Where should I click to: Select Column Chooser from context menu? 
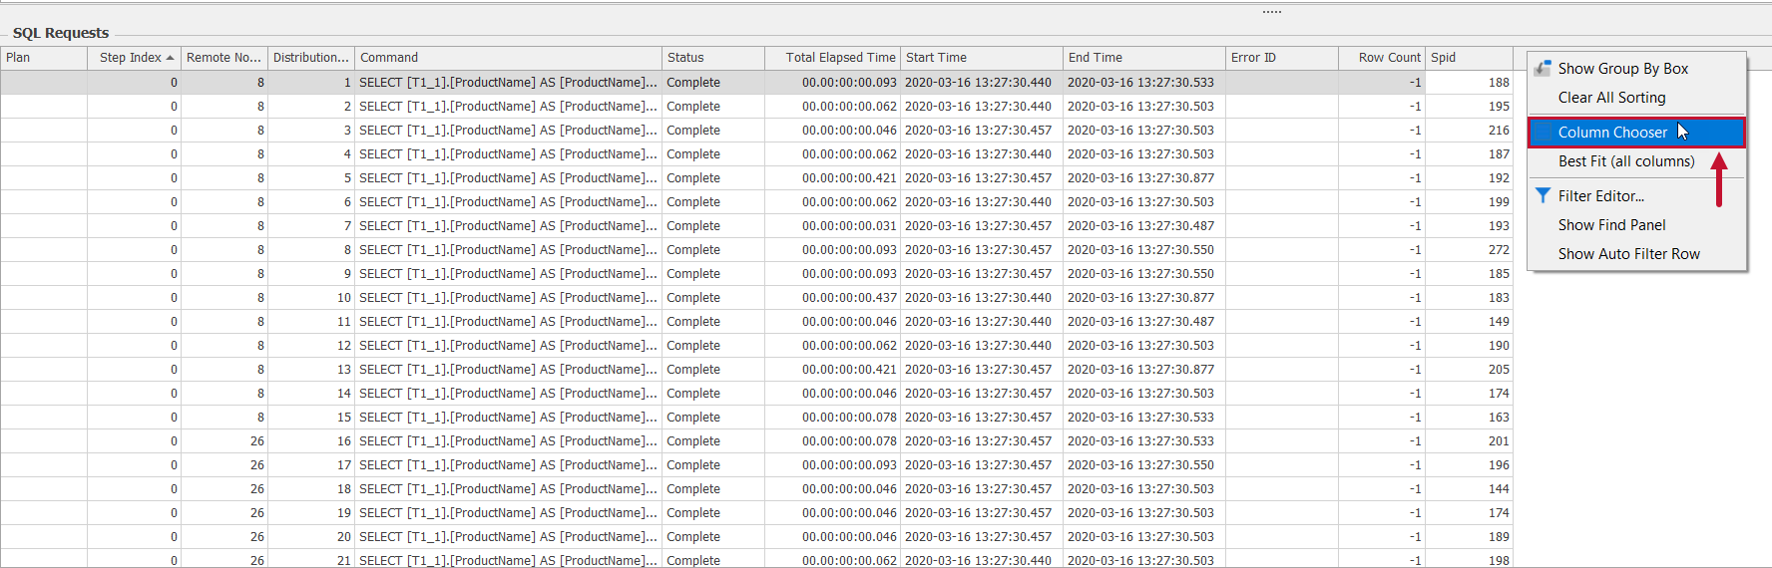(x=1611, y=133)
